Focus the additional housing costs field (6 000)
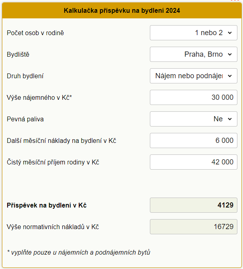243x269 pixels. tap(193, 140)
